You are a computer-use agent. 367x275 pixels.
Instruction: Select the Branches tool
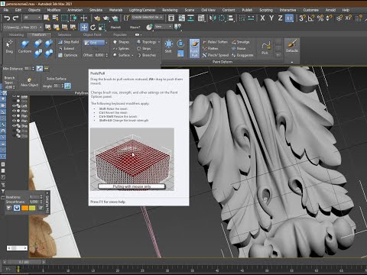[147, 55]
